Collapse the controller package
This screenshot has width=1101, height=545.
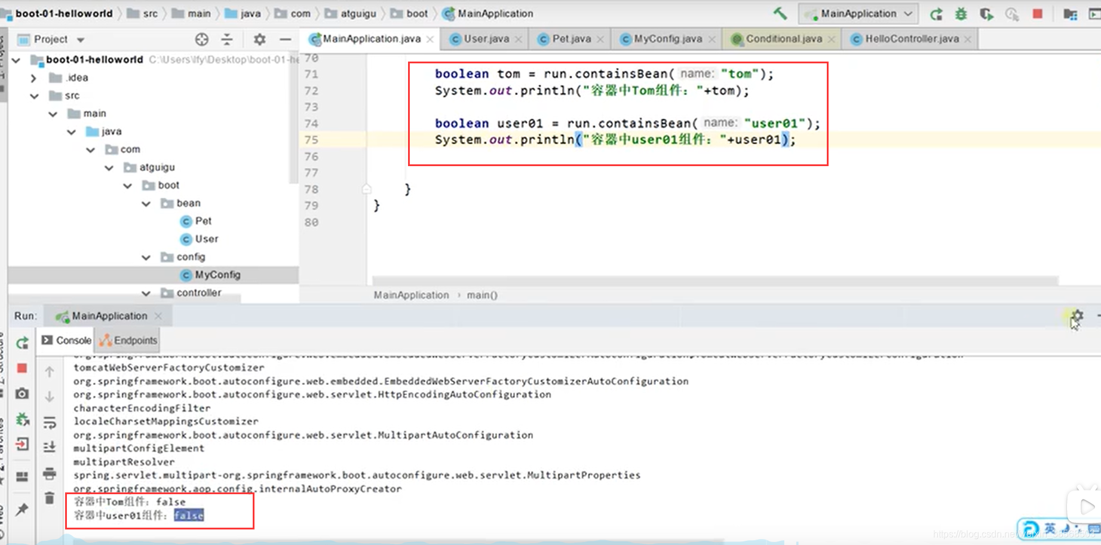pos(146,293)
